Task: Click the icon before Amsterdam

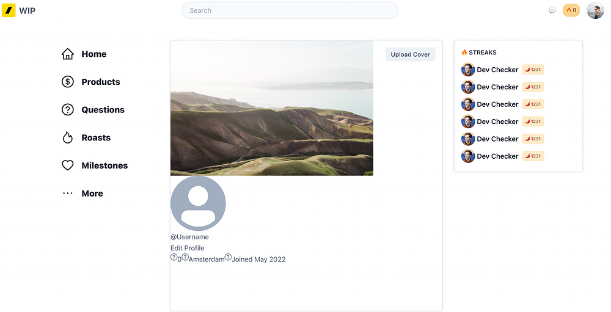Action: coord(185,257)
